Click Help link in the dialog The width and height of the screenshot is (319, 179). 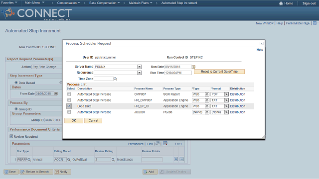(x=260, y=50)
